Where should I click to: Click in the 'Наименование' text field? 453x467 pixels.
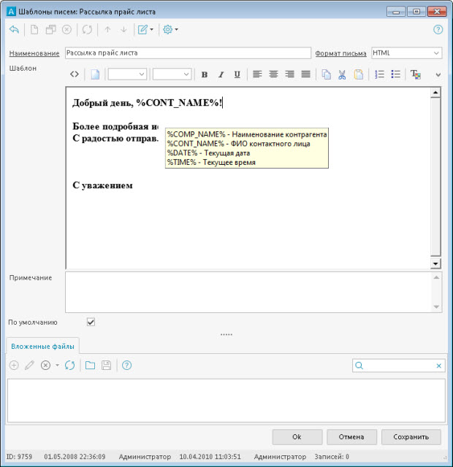pos(188,53)
